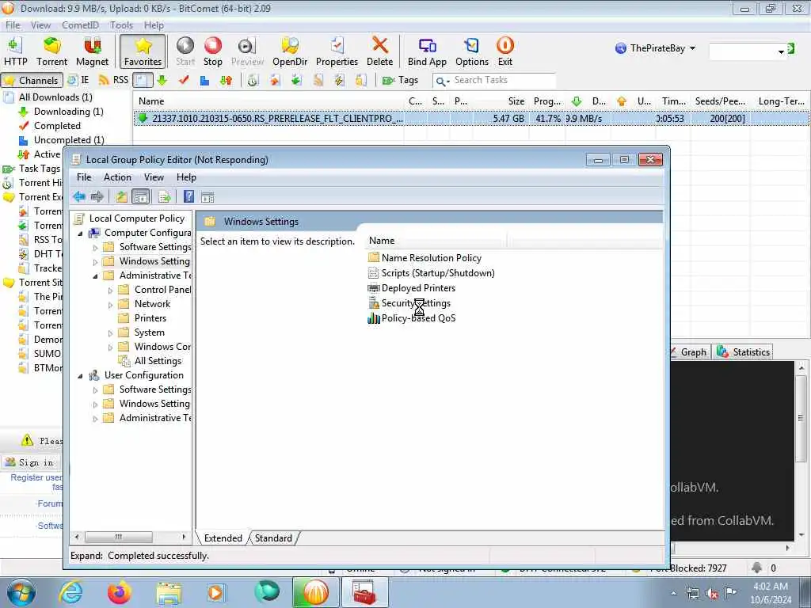This screenshot has height=608, width=811.
Task: Switch to the Standard tab
Action: coord(273,538)
